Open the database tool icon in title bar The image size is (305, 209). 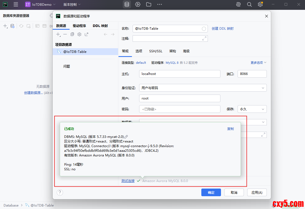pyautogui.click(x=127, y=4)
